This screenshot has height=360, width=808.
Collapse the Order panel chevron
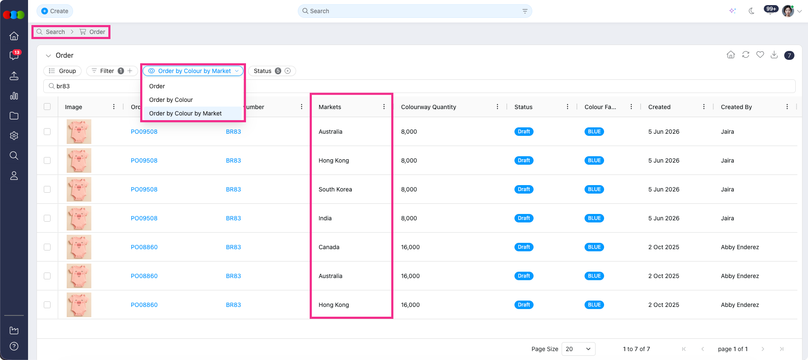pos(48,56)
